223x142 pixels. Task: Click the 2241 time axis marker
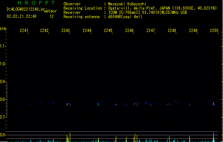24,30
